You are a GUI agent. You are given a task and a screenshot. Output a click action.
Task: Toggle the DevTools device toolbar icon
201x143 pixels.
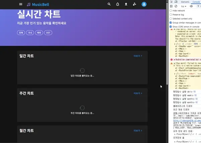(176, 2)
